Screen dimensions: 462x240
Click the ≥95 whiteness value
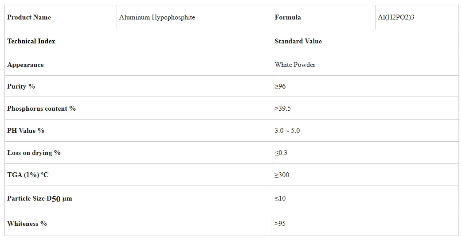280,224
